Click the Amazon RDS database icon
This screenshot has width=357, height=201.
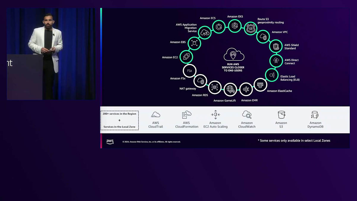(214, 87)
